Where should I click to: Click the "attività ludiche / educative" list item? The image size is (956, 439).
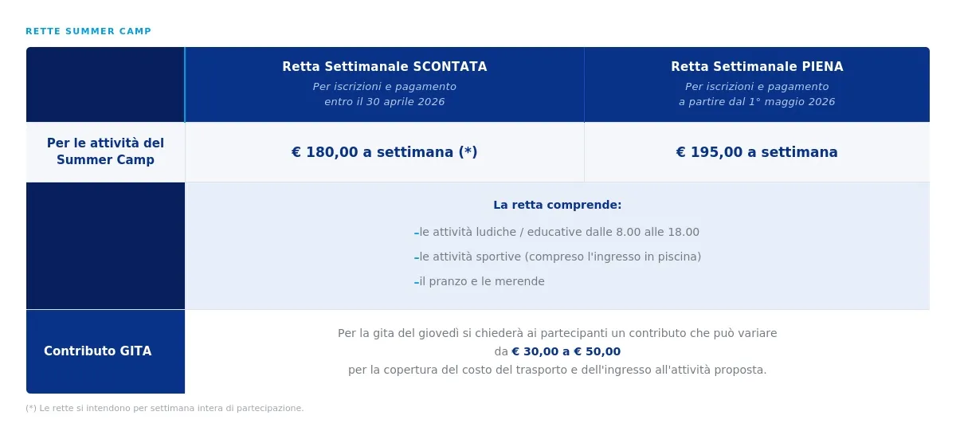pos(559,233)
